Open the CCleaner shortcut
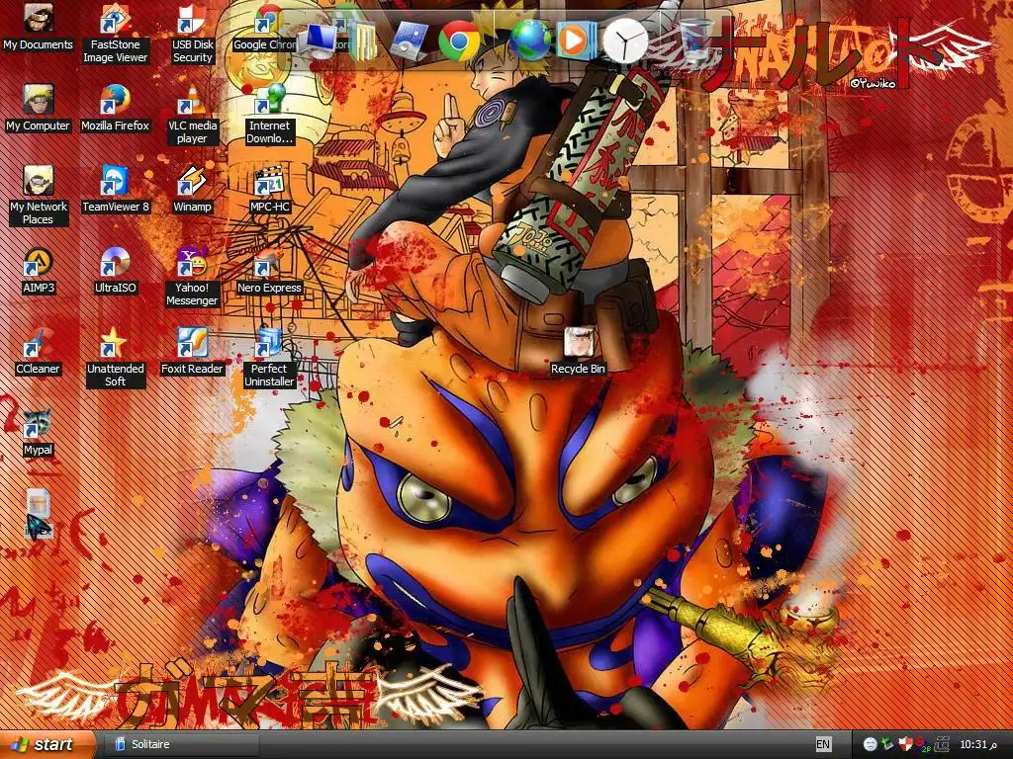 tap(39, 352)
